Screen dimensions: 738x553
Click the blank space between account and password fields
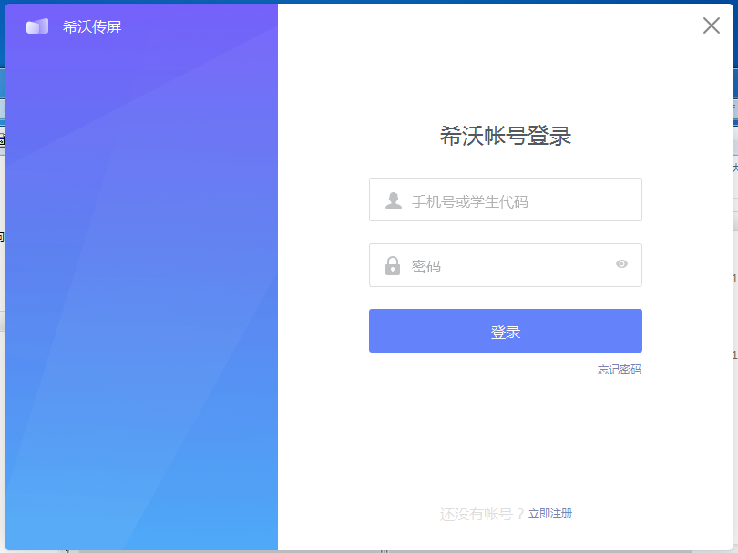tap(506, 232)
